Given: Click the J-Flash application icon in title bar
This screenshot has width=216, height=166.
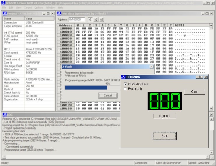Looking at the screenshot, I should pos(3,3).
